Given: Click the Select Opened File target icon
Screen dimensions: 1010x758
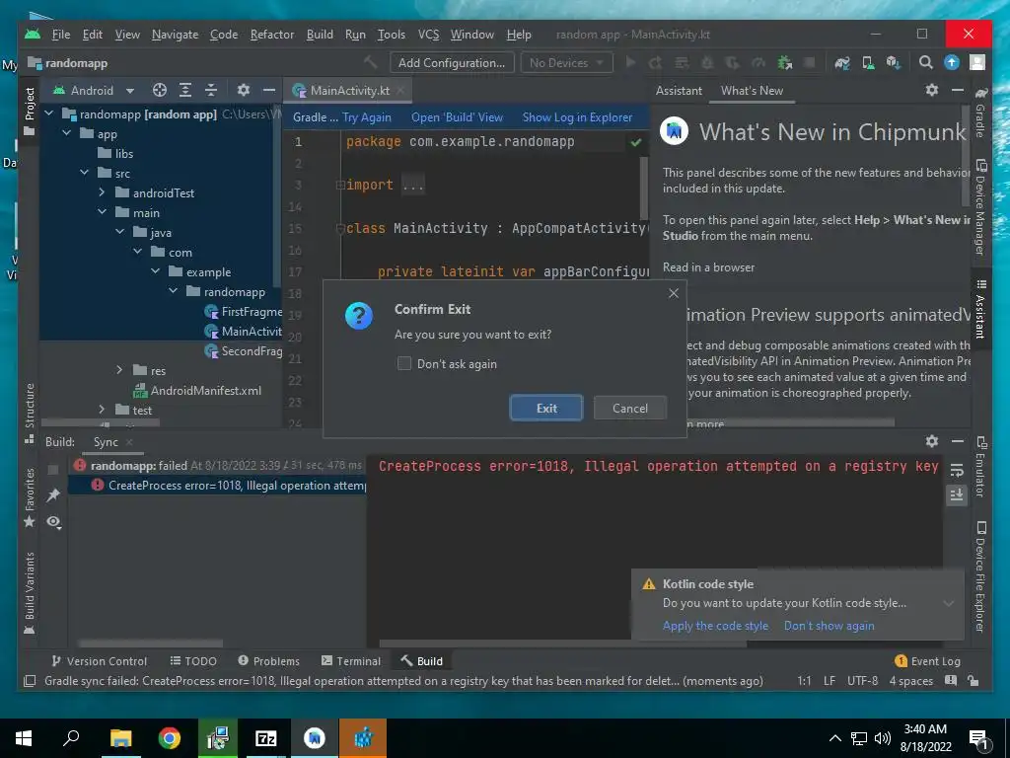Looking at the screenshot, I should (x=159, y=90).
